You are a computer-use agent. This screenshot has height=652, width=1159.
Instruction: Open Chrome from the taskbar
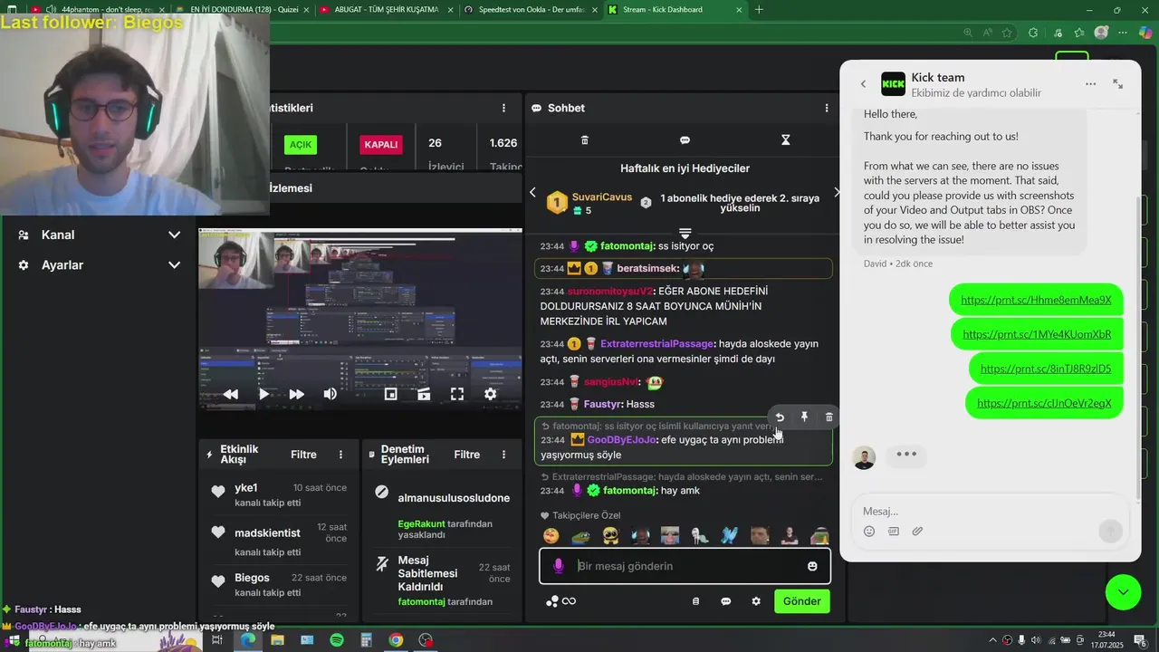tap(396, 640)
